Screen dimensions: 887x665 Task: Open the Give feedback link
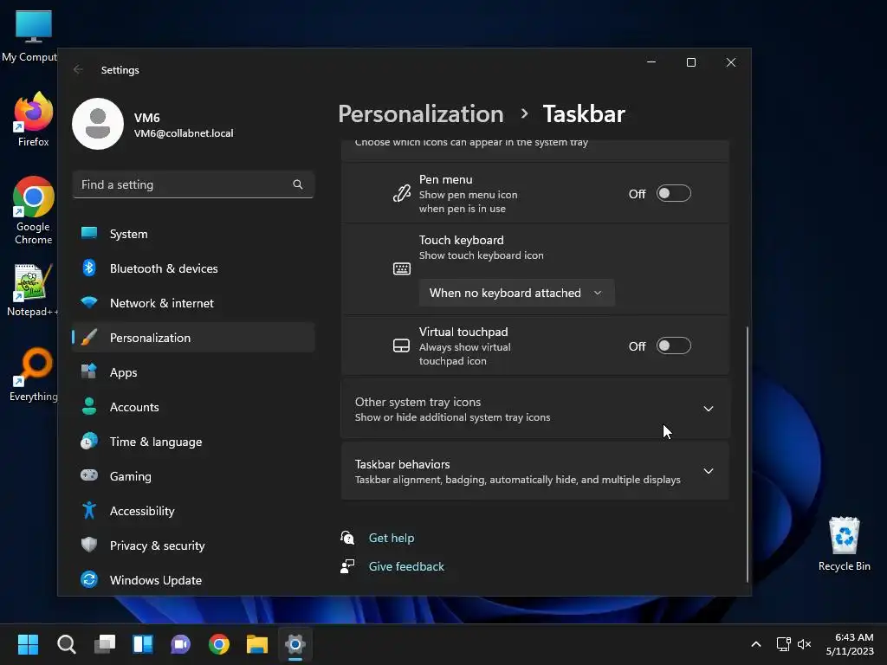[x=406, y=566]
